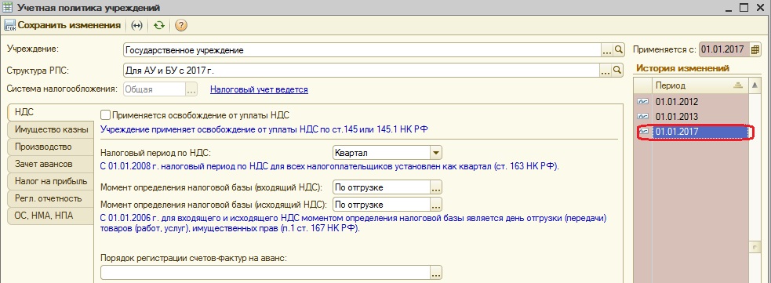Screen dimensions: 771x283
Task: Open selection for Учреждение via ellipsis button
Action: pos(607,49)
